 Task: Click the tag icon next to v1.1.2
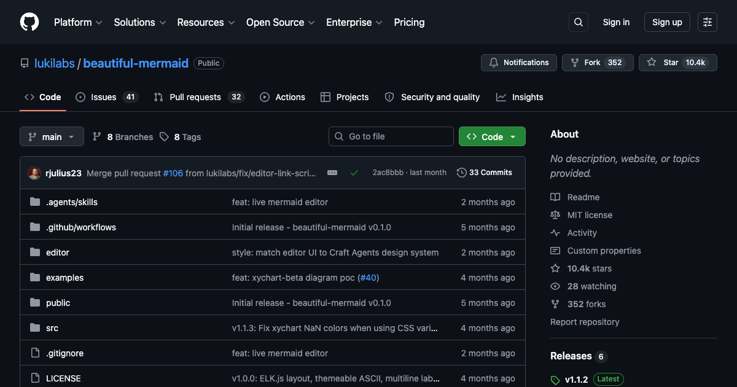coord(555,380)
